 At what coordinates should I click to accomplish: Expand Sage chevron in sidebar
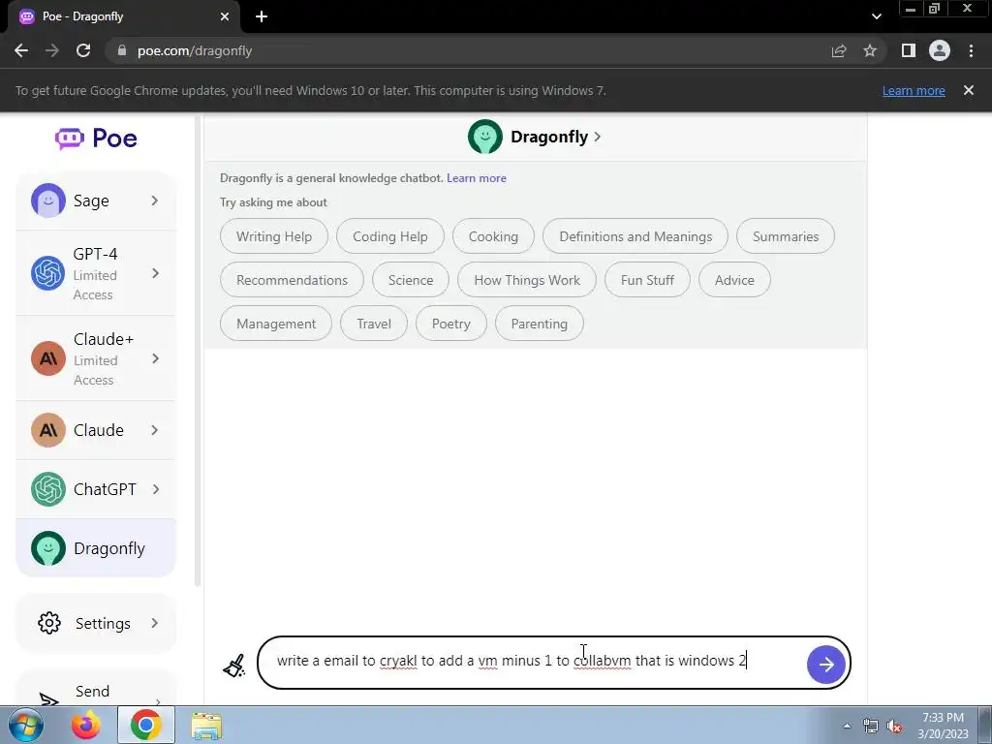click(x=155, y=201)
